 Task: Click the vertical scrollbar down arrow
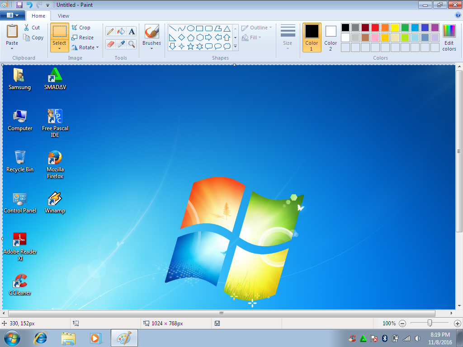[x=459, y=306]
